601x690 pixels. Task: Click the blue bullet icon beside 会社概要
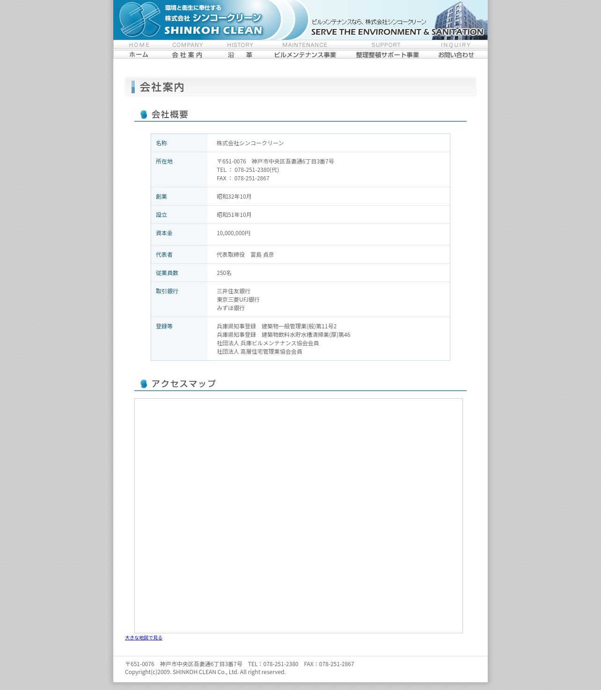[x=144, y=114]
